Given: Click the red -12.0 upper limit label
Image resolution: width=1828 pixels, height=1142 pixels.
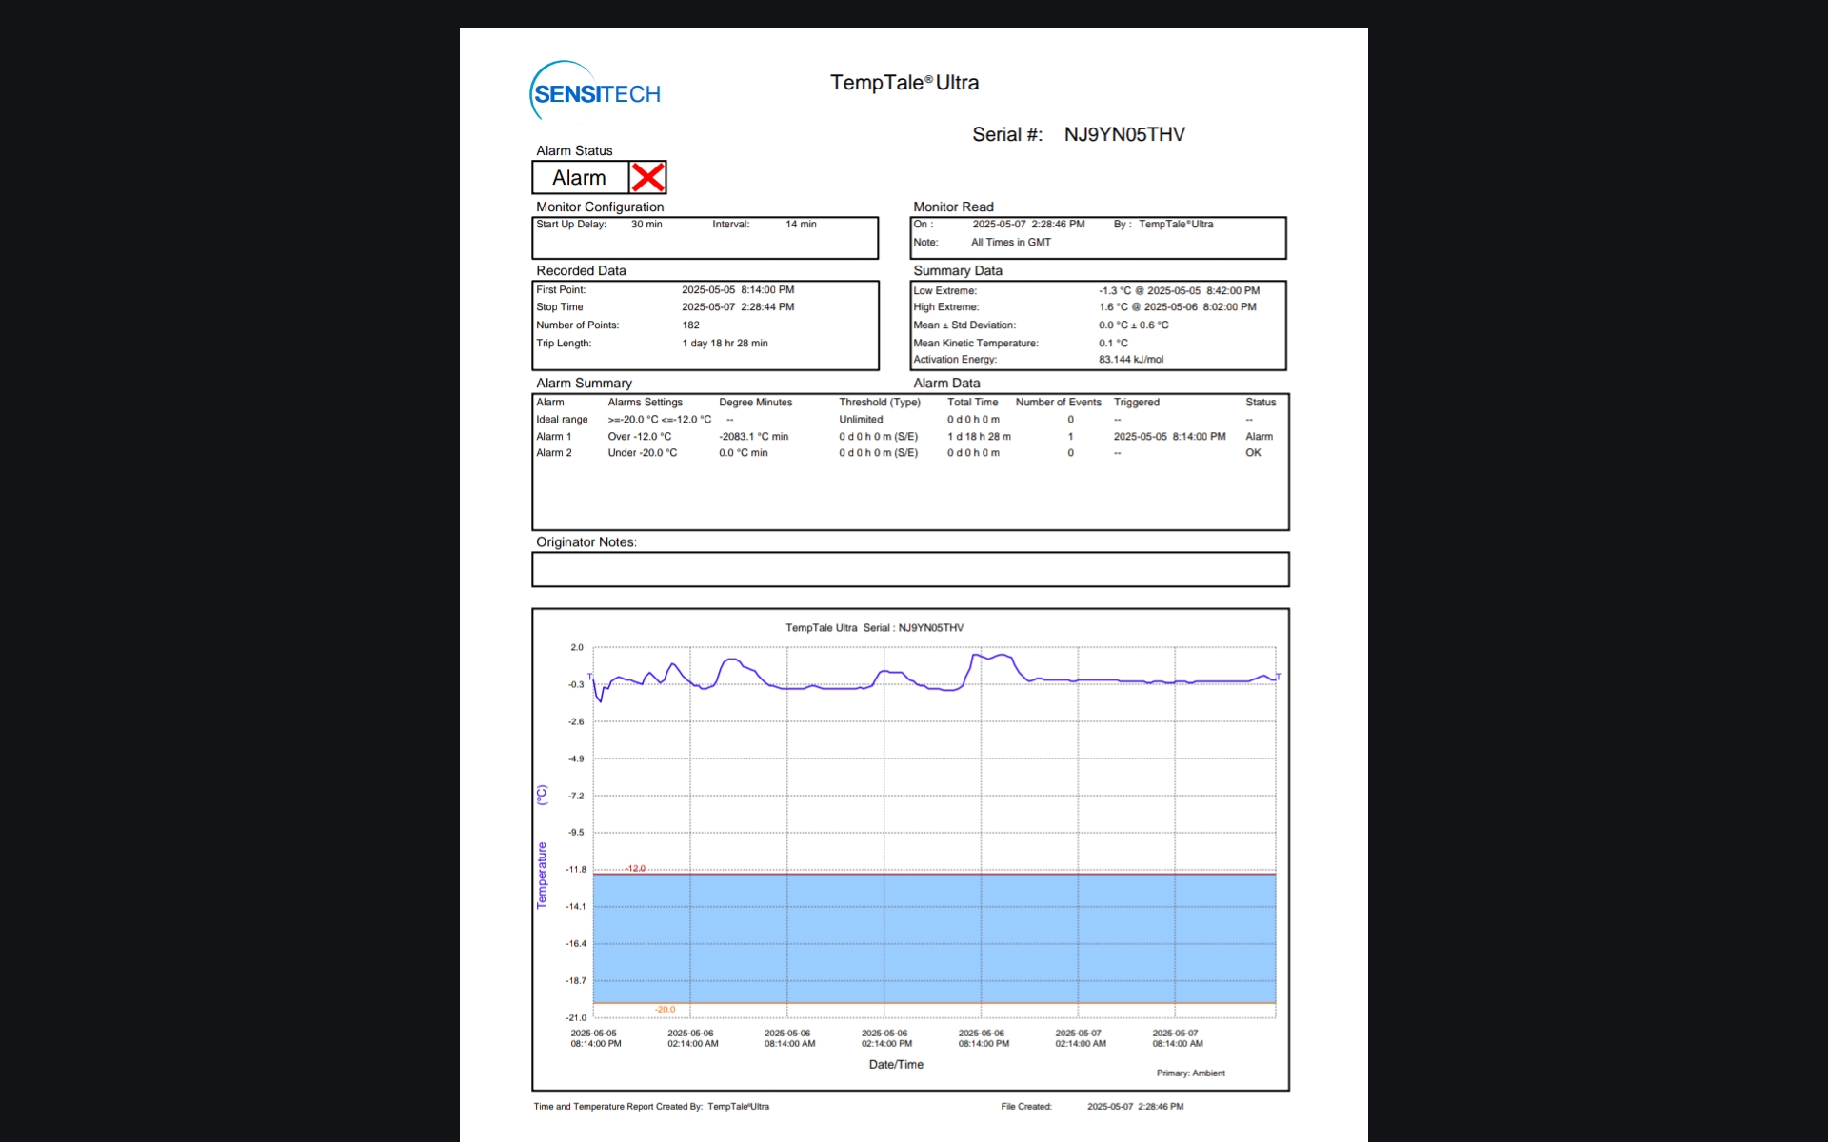Looking at the screenshot, I should [x=635, y=869].
